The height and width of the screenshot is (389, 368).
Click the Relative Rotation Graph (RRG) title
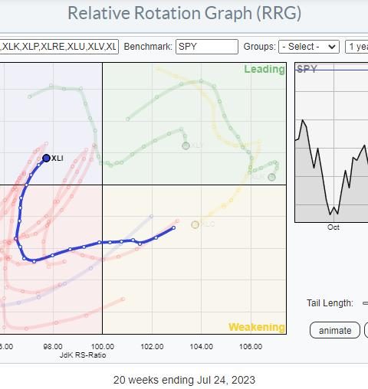pos(184,13)
